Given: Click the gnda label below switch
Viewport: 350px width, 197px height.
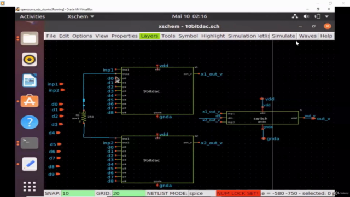Looking at the screenshot, I should [x=273, y=138].
